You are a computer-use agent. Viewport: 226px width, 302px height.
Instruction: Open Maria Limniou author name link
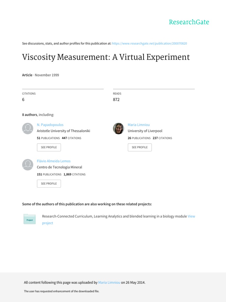(x=139, y=125)
